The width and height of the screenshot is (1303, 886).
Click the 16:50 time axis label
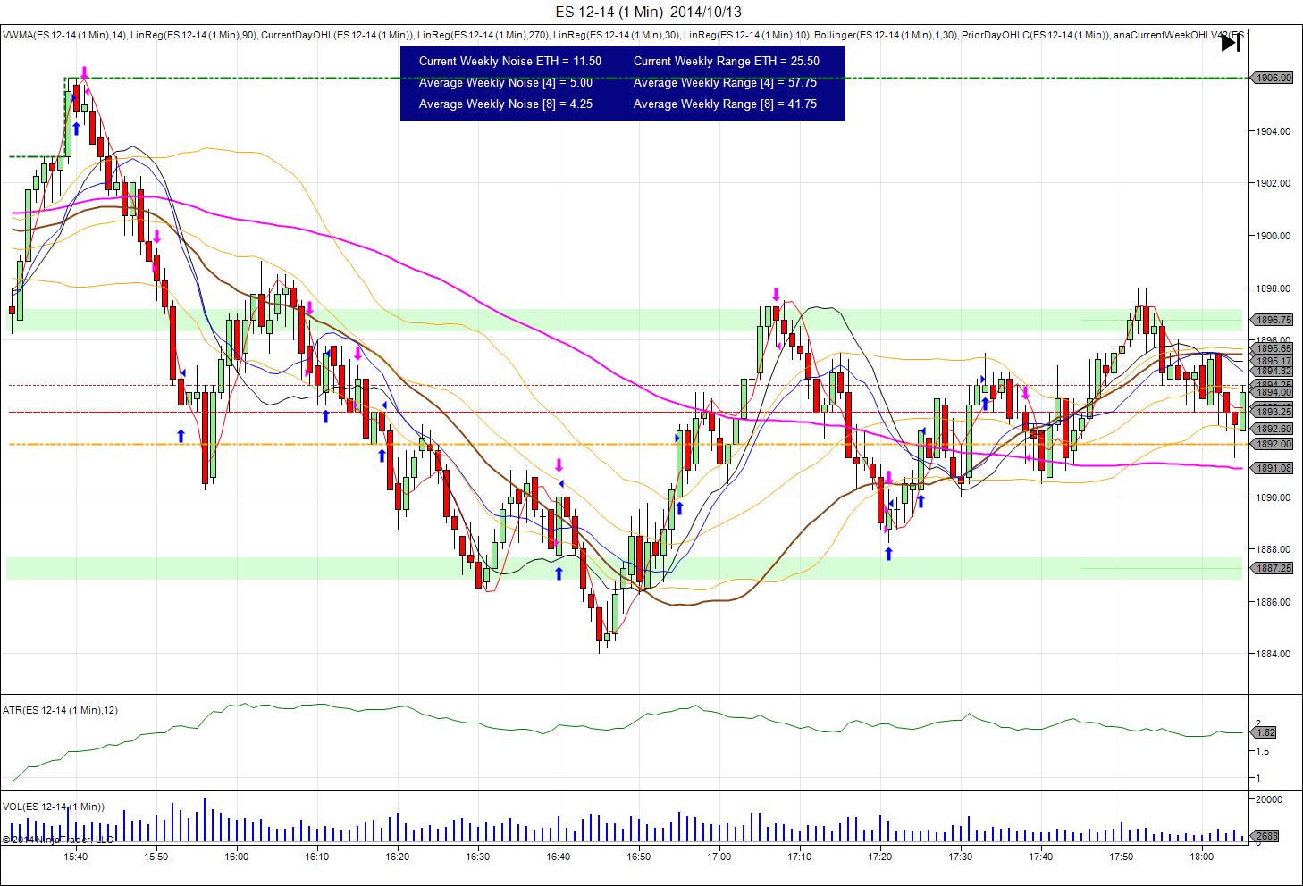coord(638,857)
